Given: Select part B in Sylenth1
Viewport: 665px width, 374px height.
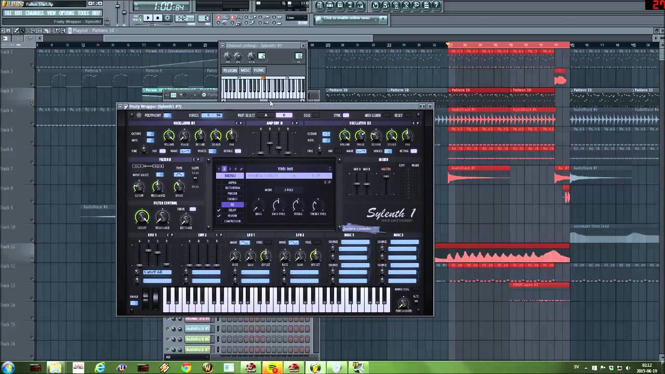Looking at the screenshot, I should click(x=284, y=115).
